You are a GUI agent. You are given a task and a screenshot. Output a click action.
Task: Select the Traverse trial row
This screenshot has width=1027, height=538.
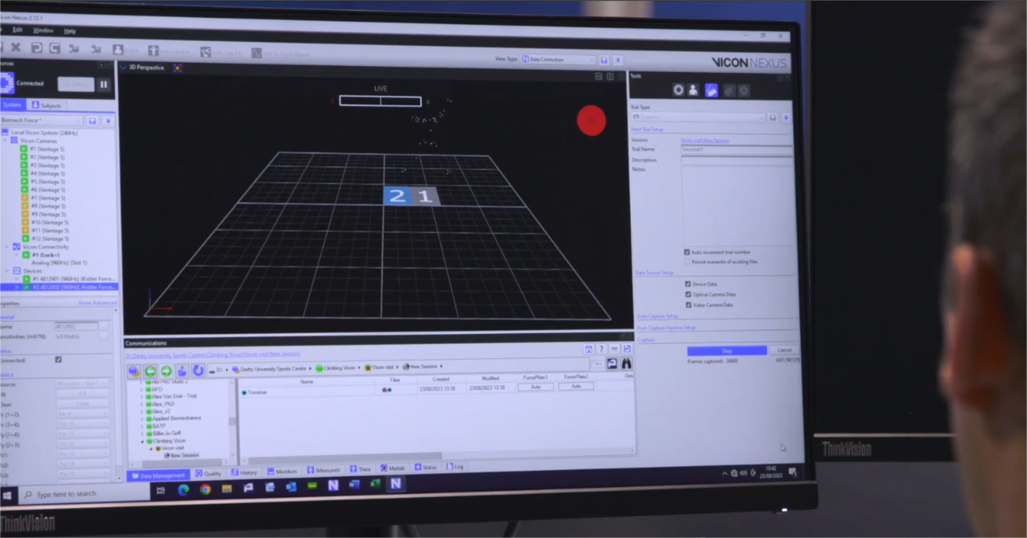pos(435,391)
